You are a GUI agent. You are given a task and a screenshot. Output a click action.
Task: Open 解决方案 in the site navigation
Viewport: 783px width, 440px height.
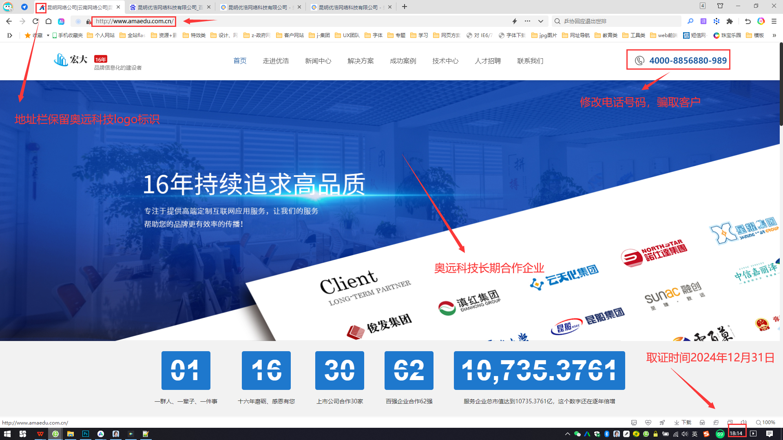(361, 61)
